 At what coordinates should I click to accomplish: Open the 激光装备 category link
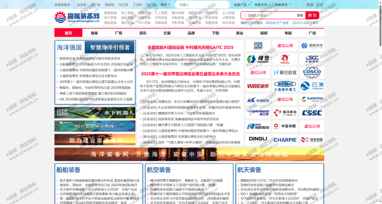click(x=178, y=13)
